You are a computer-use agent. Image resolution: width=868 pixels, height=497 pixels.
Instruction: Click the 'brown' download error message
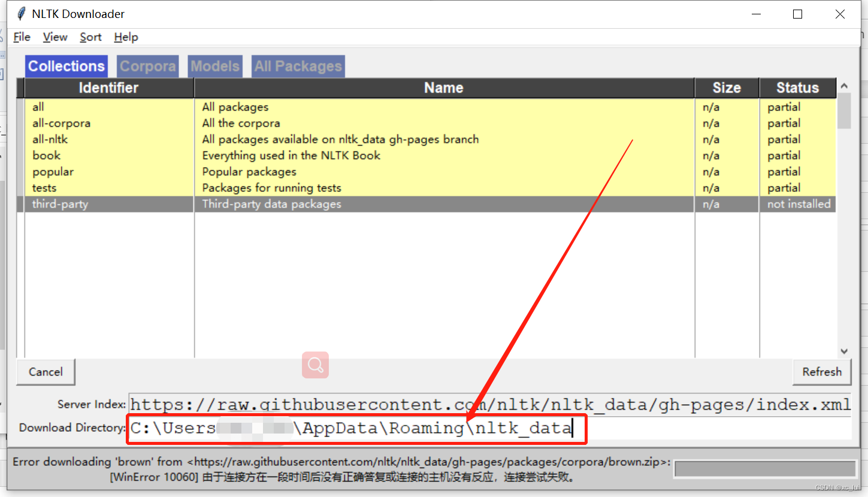(x=341, y=469)
